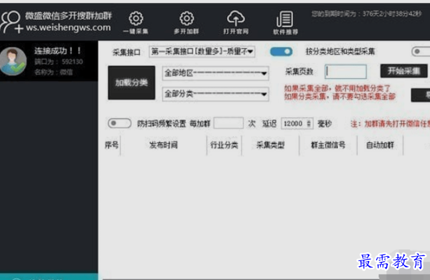The width and height of the screenshot is (430, 280).
Task: Click the 发布时间 column header
Action: (x=163, y=145)
